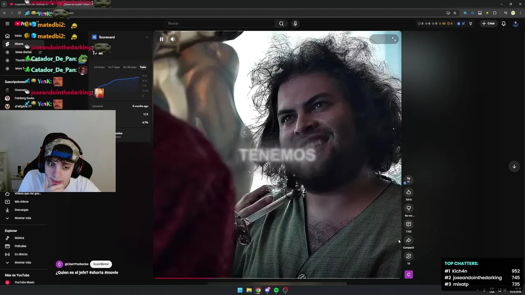Share the Short using Compartir icon
Screen dimensions: 525x295
click(x=409, y=241)
